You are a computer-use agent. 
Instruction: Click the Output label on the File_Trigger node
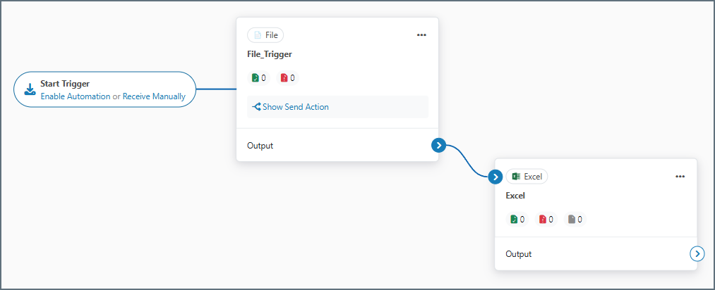(260, 146)
